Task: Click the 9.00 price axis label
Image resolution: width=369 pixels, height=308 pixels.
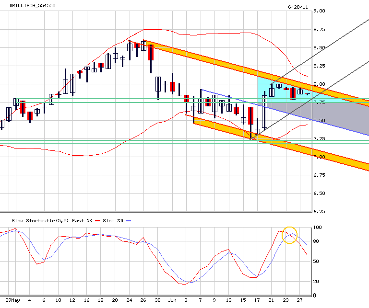Action: coord(319,11)
